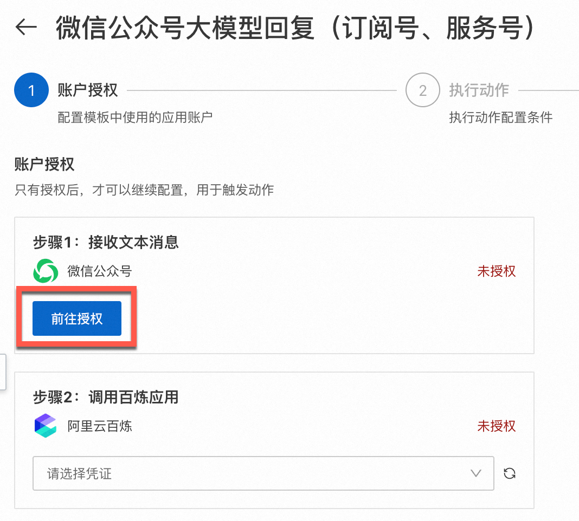Image resolution: width=579 pixels, height=521 pixels.
Task: Click the 未授权 status beside 阿里云百炼
Action: point(496,426)
